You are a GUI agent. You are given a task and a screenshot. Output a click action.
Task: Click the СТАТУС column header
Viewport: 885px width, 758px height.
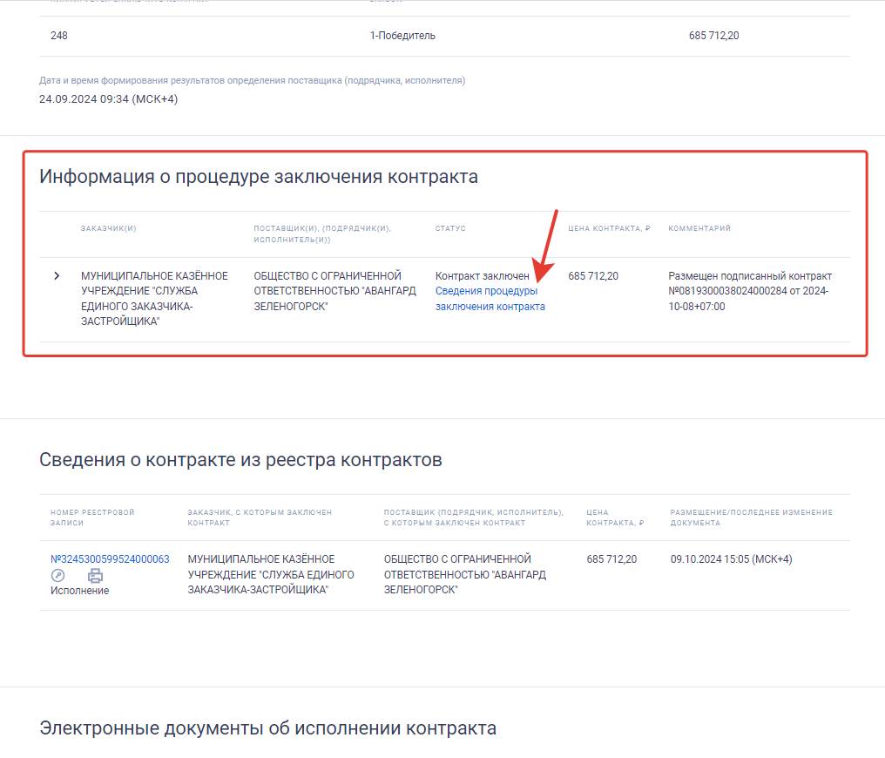point(450,227)
